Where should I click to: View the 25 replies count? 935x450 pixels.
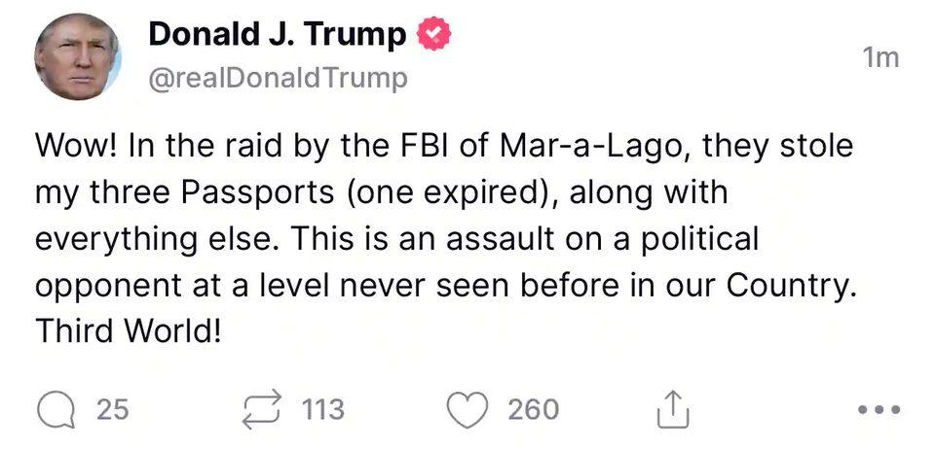coord(113,409)
